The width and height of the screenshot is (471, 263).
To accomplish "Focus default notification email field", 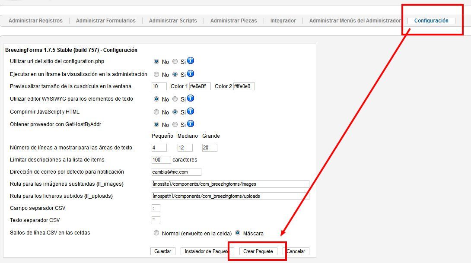I will (176, 172).
